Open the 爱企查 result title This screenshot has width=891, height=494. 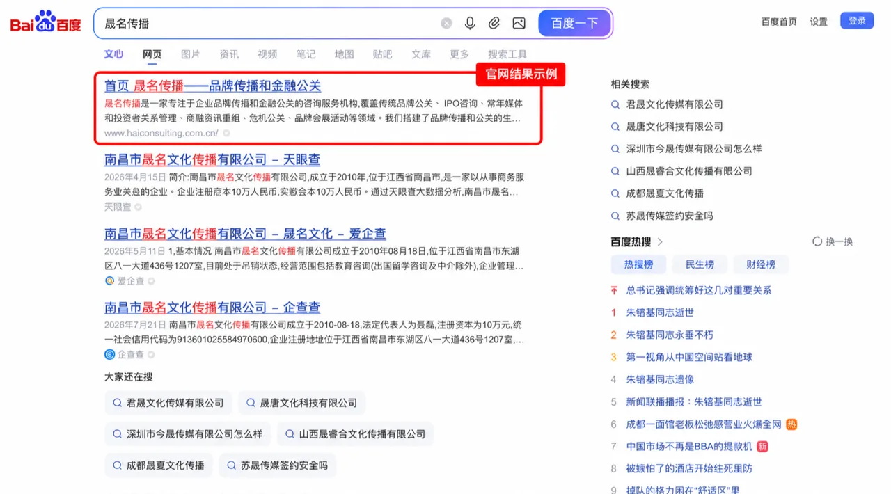coord(245,233)
